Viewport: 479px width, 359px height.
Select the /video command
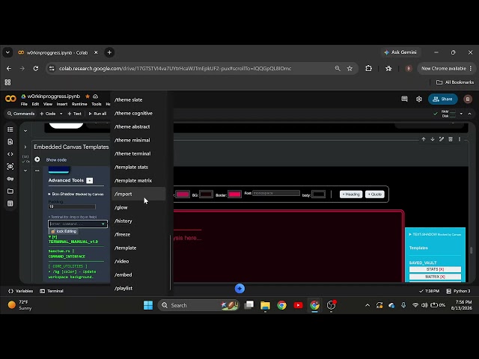tap(138, 261)
